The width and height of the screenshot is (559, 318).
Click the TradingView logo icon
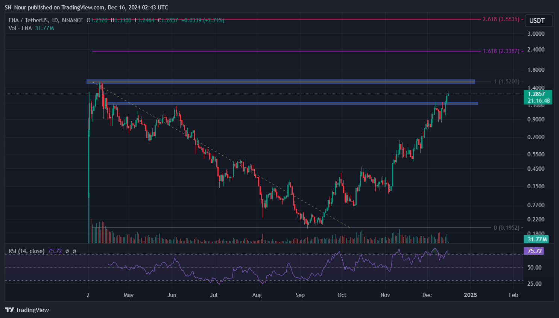[x=9, y=310]
